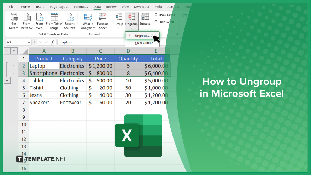Choose Clear Outline in the menu
This screenshot has width=311, height=175.
coord(144,43)
